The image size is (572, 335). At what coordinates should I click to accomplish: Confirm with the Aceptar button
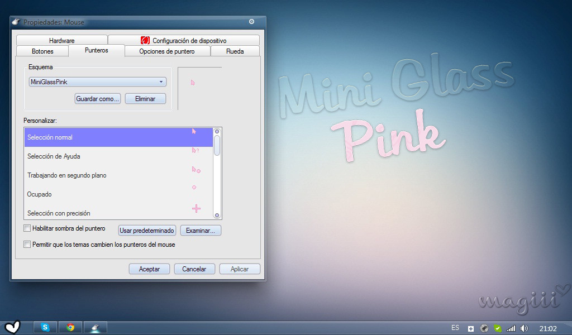click(x=149, y=269)
